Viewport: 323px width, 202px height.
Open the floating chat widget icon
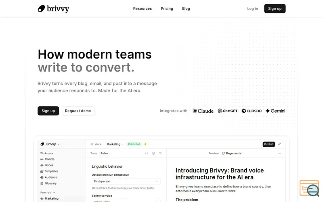coord(309,188)
